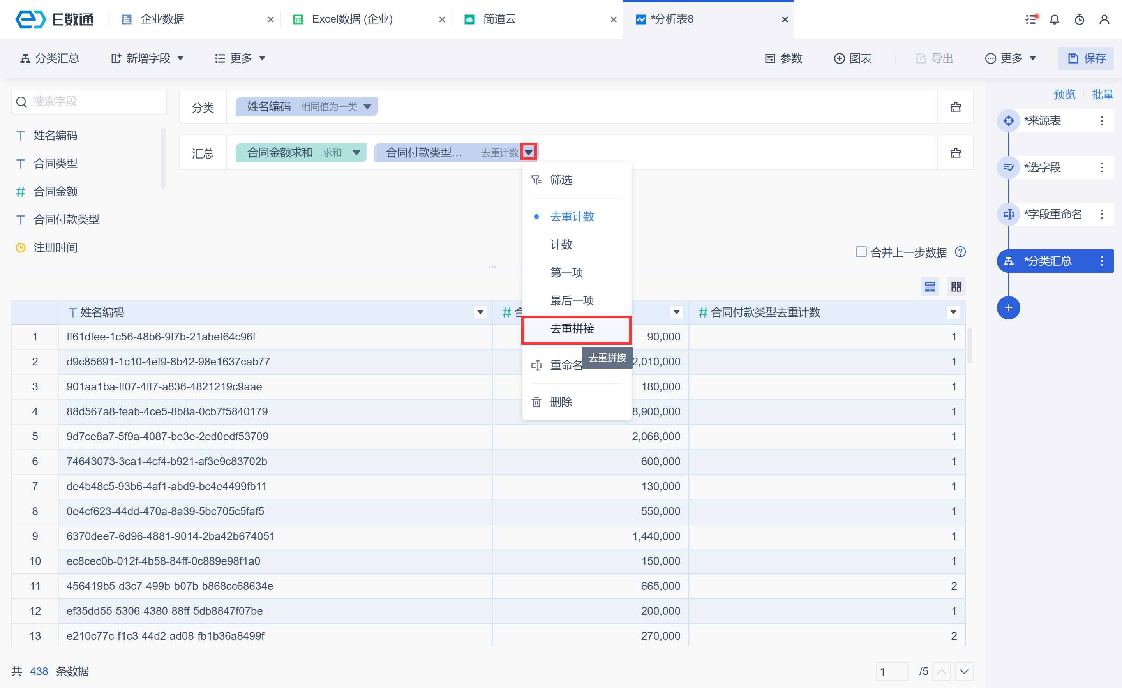This screenshot has height=688, width=1122.
Task: Click the blue plus add-step button
Action: 1008,308
